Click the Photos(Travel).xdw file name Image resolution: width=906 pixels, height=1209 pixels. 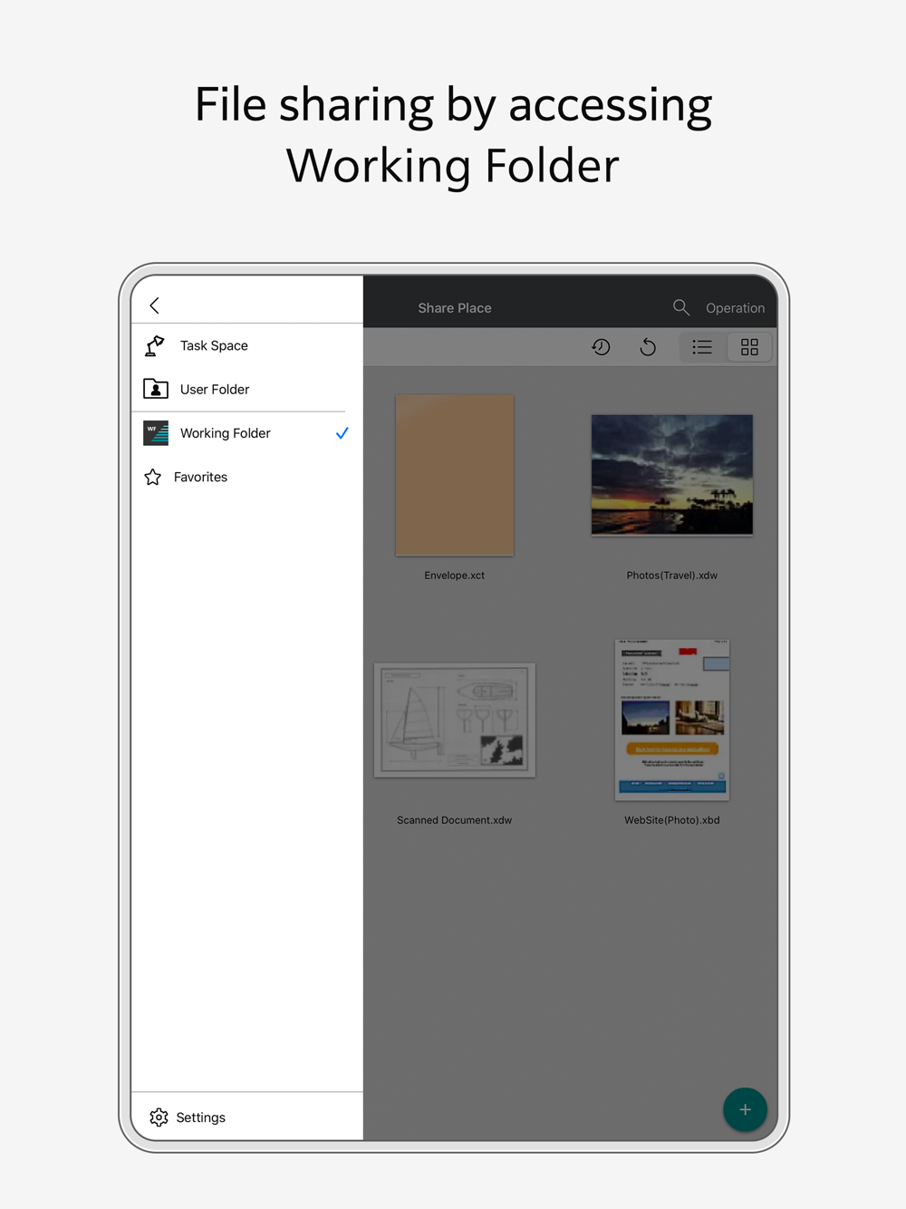click(x=672, y=575)
